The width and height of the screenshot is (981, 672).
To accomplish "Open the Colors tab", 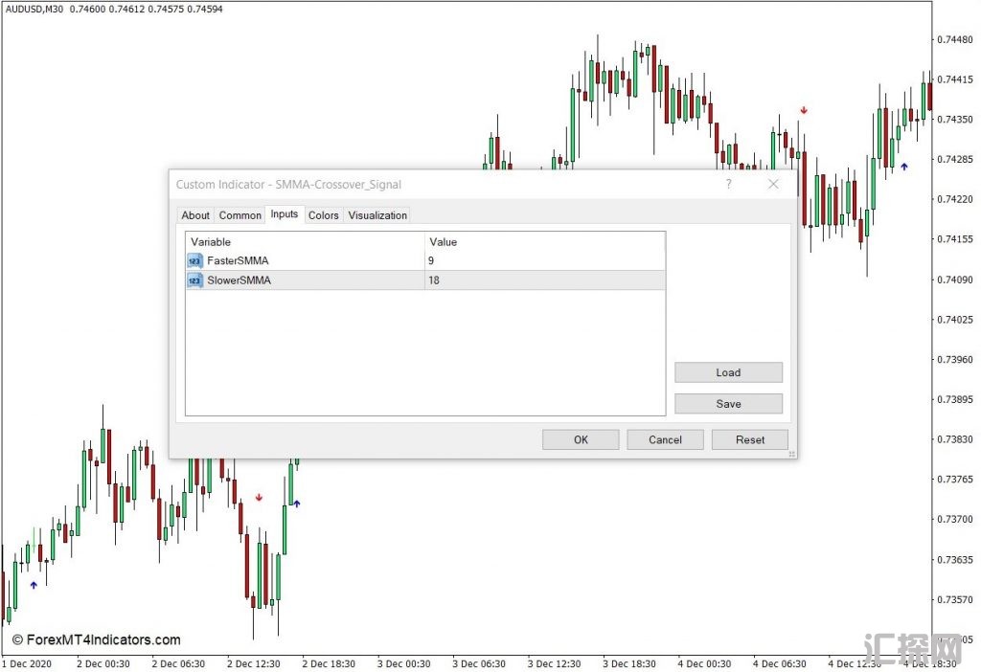I will click(324, 215).
